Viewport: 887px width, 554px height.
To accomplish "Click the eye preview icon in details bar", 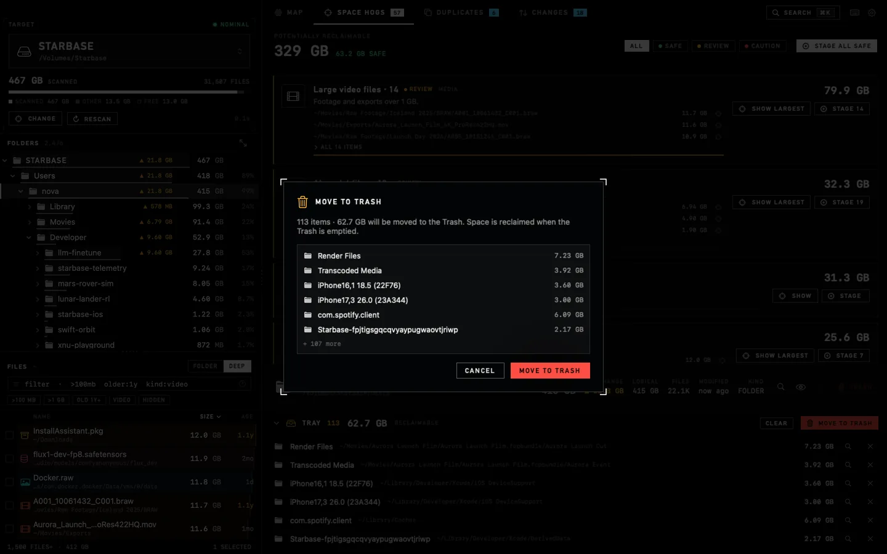I will coord(801,387).
